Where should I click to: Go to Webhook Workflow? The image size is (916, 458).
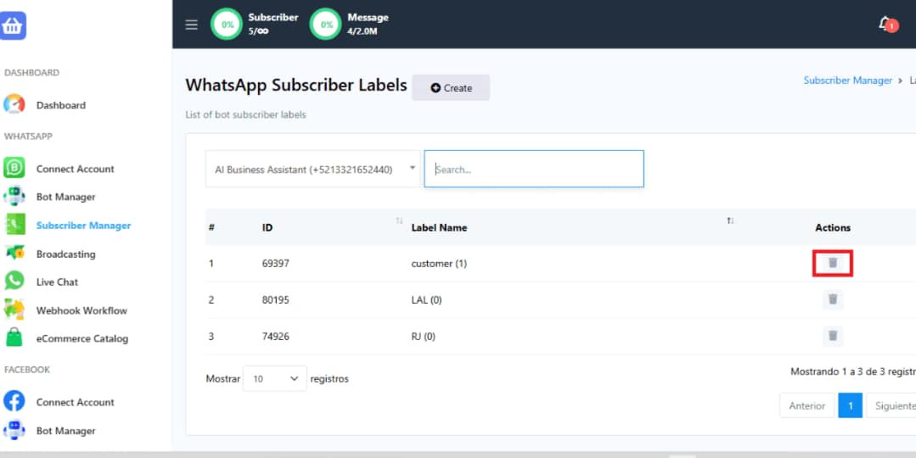click(x=81, y=310)
